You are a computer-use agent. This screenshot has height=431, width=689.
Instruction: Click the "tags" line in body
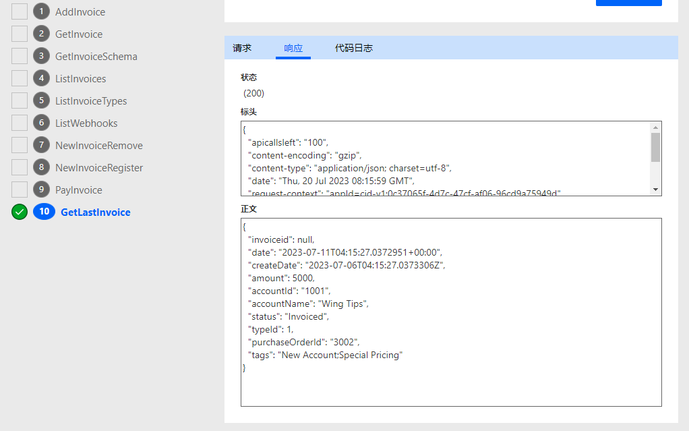click(325, 355)
